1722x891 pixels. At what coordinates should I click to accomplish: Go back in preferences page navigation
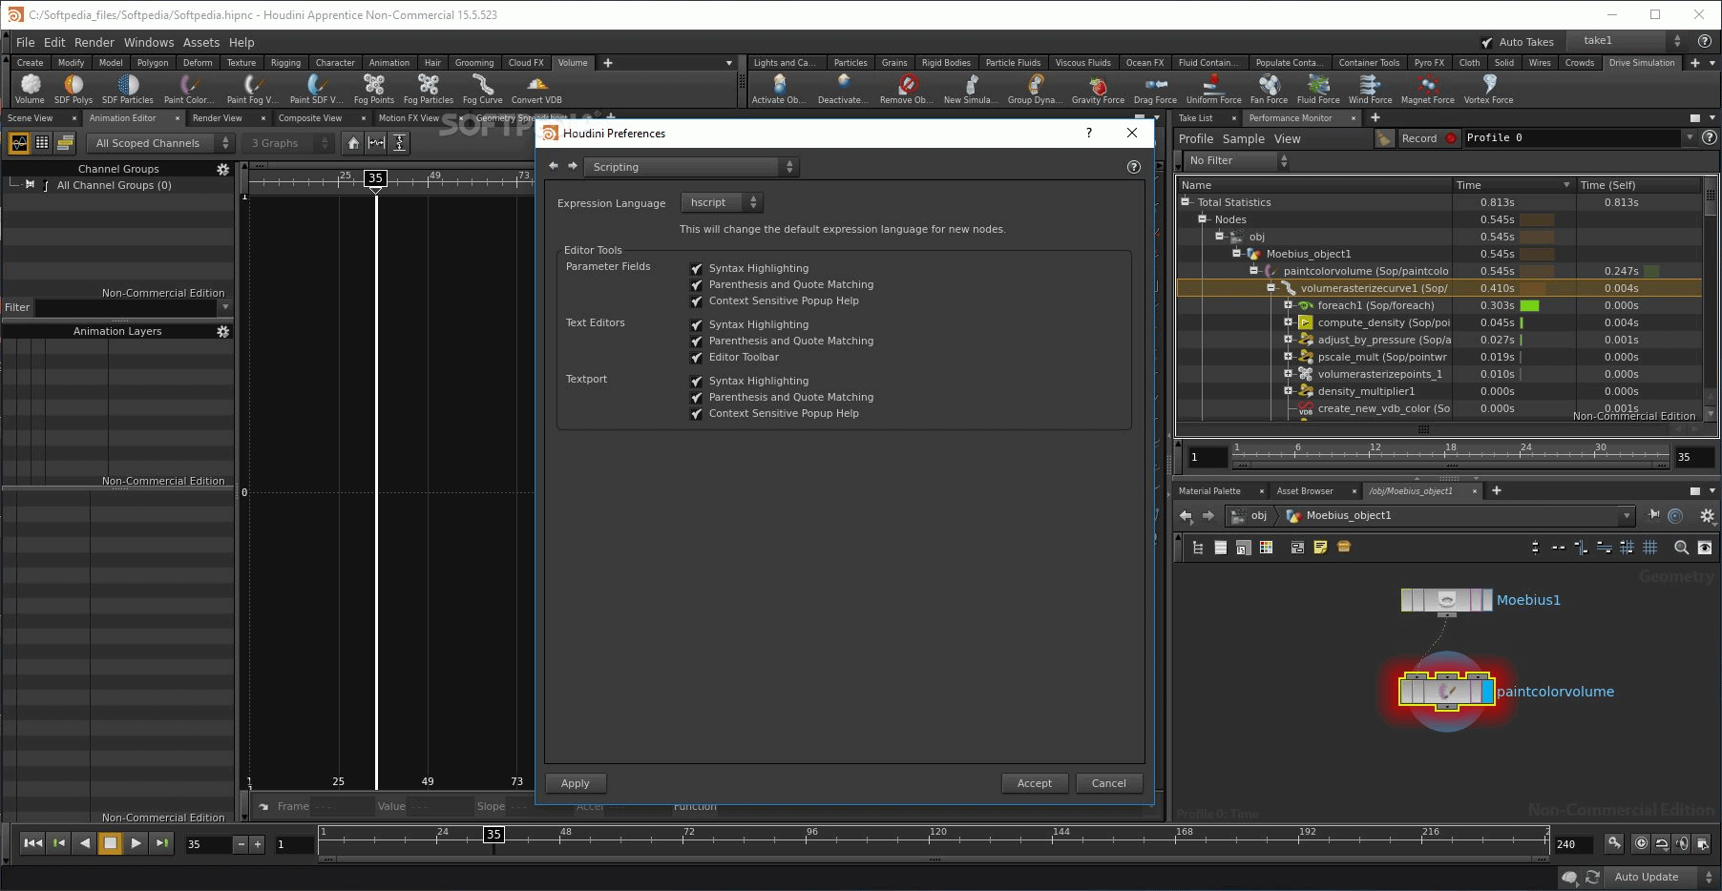(553, 166)
